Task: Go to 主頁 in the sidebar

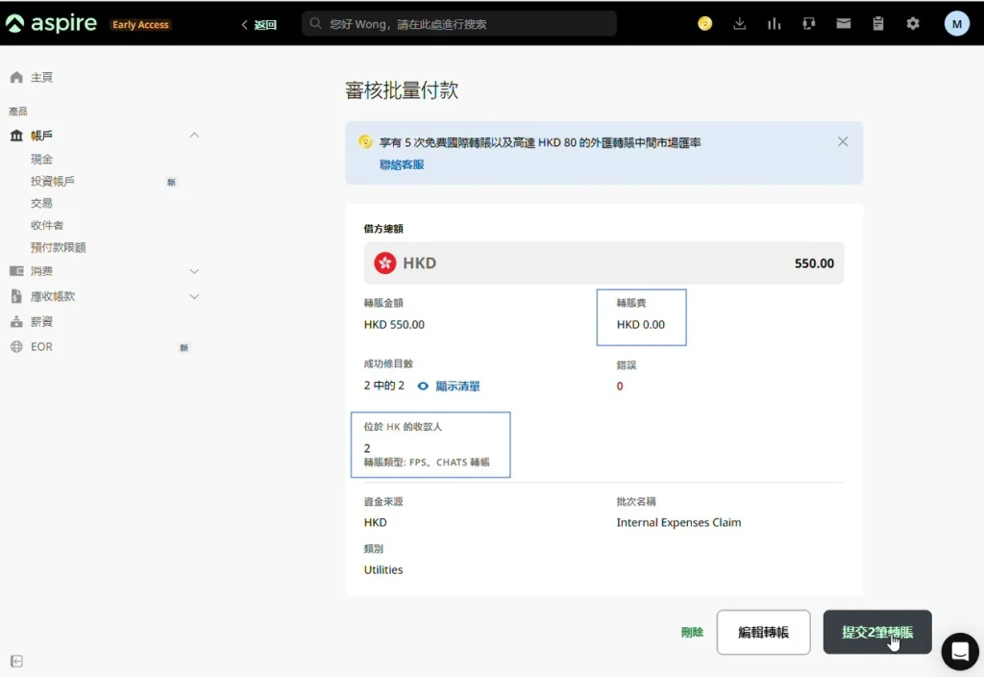Action: pyautogui.click(x=42, y=77)
